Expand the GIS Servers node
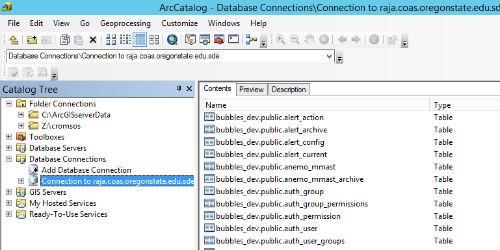The height and width of the screenshot is (250, 500). click(9, 192)
